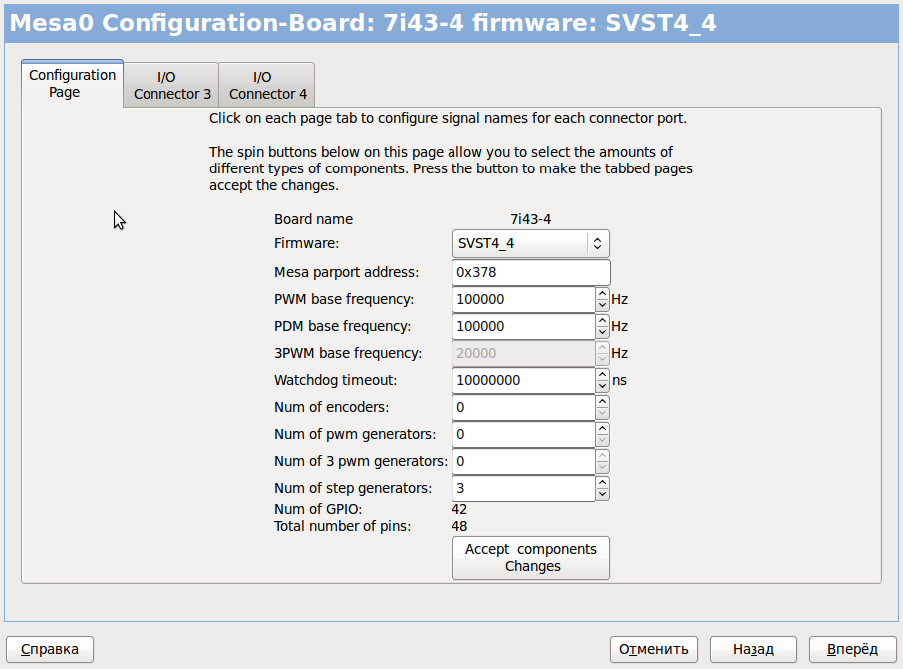This screenshot has height=669, width=903.
Task: Select the Configuration Page tab
Action: click(72, 84)
